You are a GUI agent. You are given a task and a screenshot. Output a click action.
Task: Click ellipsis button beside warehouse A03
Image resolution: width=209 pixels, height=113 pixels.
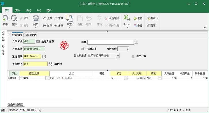tap(160, 78)
